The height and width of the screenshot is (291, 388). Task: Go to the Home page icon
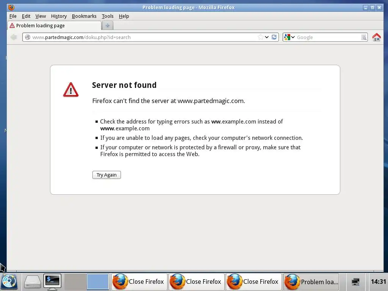tap(376, 37)
